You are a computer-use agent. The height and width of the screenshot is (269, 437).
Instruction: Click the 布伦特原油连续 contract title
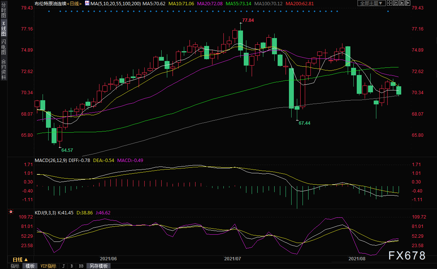click(50, 4)
